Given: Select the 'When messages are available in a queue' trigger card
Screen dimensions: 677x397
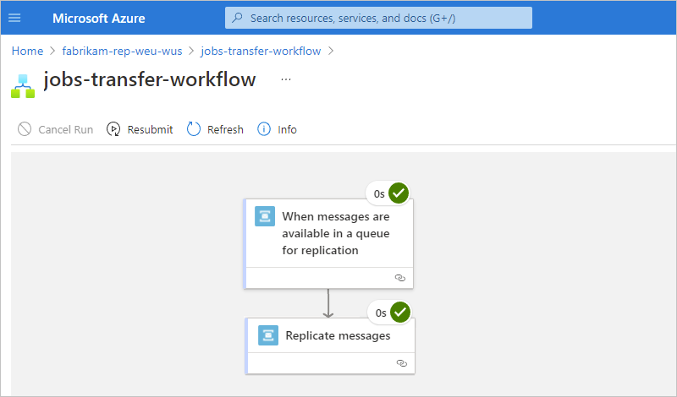Looking at the screenshot, I should [328, 243].
